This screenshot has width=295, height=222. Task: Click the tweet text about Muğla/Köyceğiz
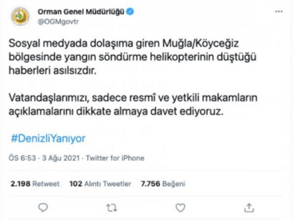pyautogui.click(x=133, y=57)
